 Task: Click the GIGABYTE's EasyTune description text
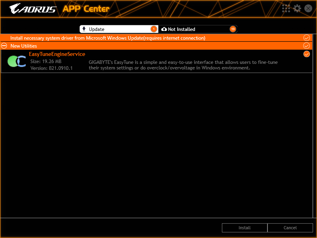coord(183,65)
